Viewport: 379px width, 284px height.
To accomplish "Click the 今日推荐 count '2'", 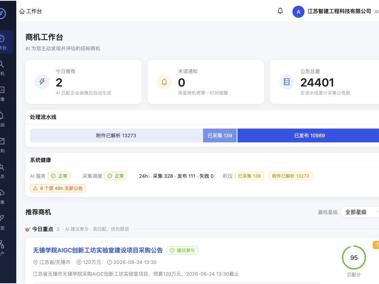I will coord(59,83).
